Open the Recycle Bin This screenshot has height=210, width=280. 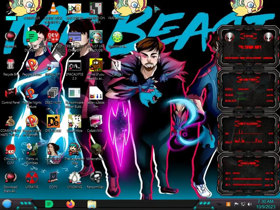[x=11, y=65]
